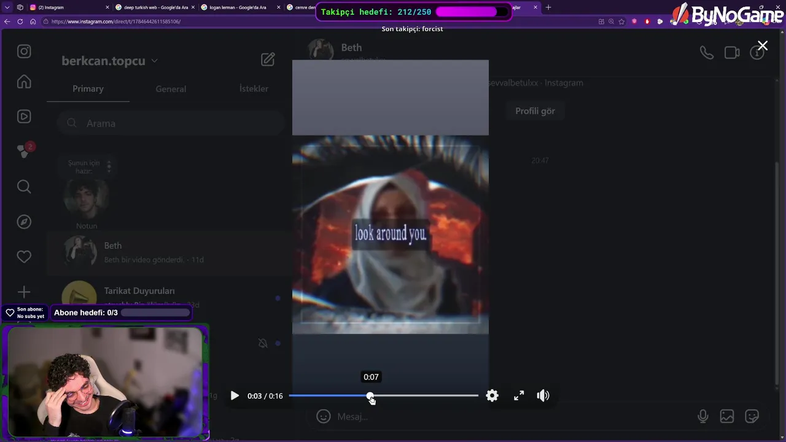Enter fullscreen for the video

(x=519, y=396)
